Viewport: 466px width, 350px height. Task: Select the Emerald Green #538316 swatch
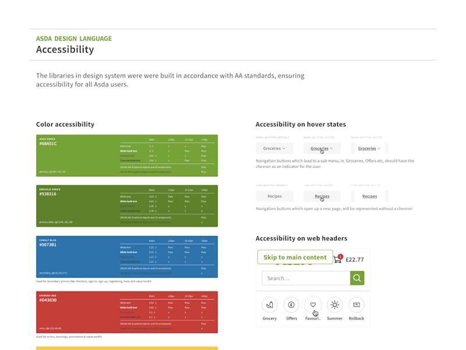[x=127, y=206]
